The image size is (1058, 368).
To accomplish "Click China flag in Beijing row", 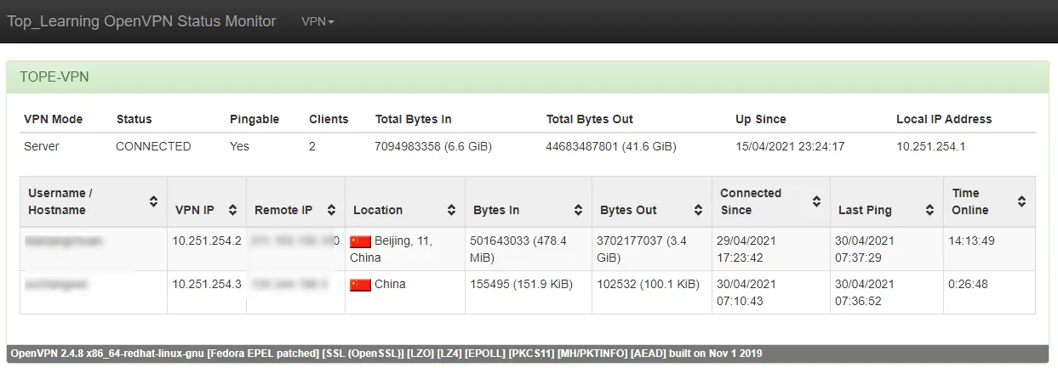I will (x=361, y=241).
